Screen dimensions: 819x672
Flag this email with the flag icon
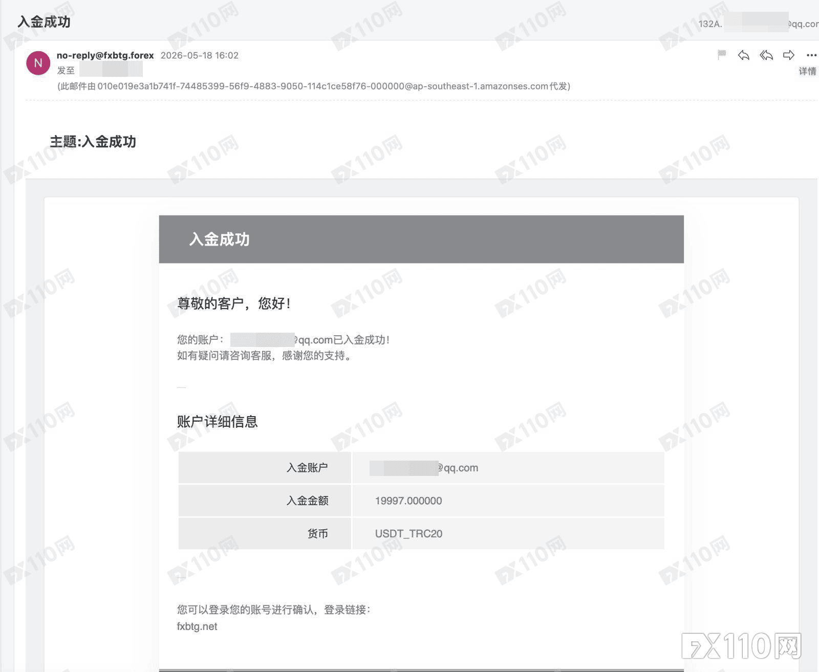pyautogui.click(x=722, y=55)
